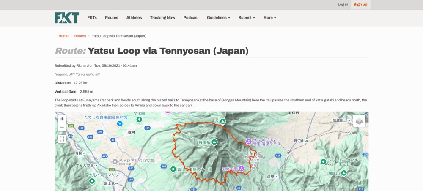The image size is (423, 191).
Task: Click the まきば公園 gray marker
Action: click(253, 165)
